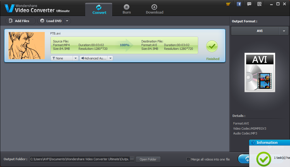Click the Add Files button
The width and height of the screenshot is (290, 167).
pos(20,21)
